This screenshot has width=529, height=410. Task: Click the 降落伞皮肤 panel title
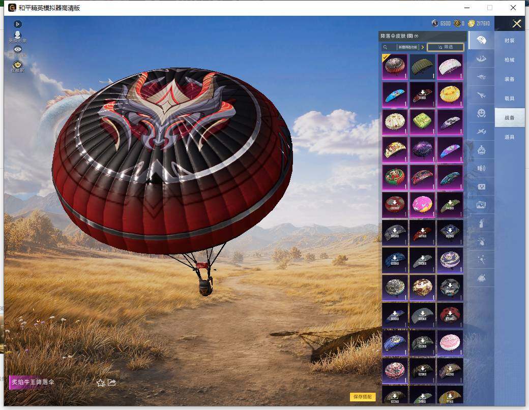pyautogui.click(x=393, y=36)
